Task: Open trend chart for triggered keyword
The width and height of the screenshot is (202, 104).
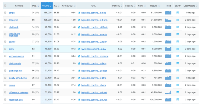Action: point(168,20)
